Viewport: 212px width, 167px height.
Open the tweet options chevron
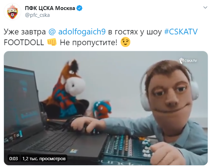coord(205,8)
